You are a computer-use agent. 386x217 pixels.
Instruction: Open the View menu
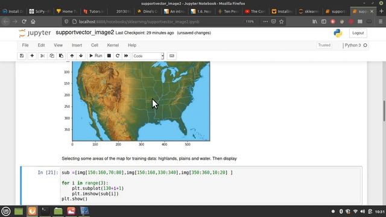click(x=58, y=45)
